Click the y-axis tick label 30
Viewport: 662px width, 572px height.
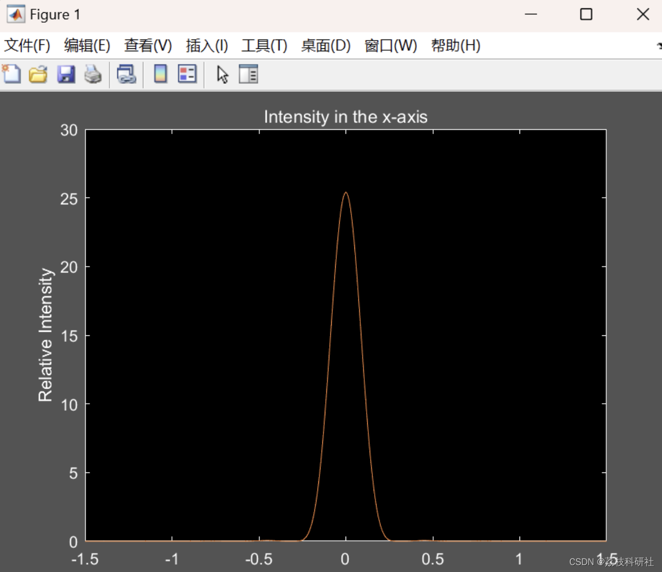69,130
